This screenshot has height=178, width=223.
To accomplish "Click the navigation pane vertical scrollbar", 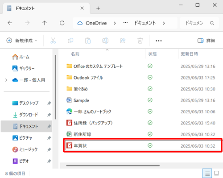I will (55, 87).
